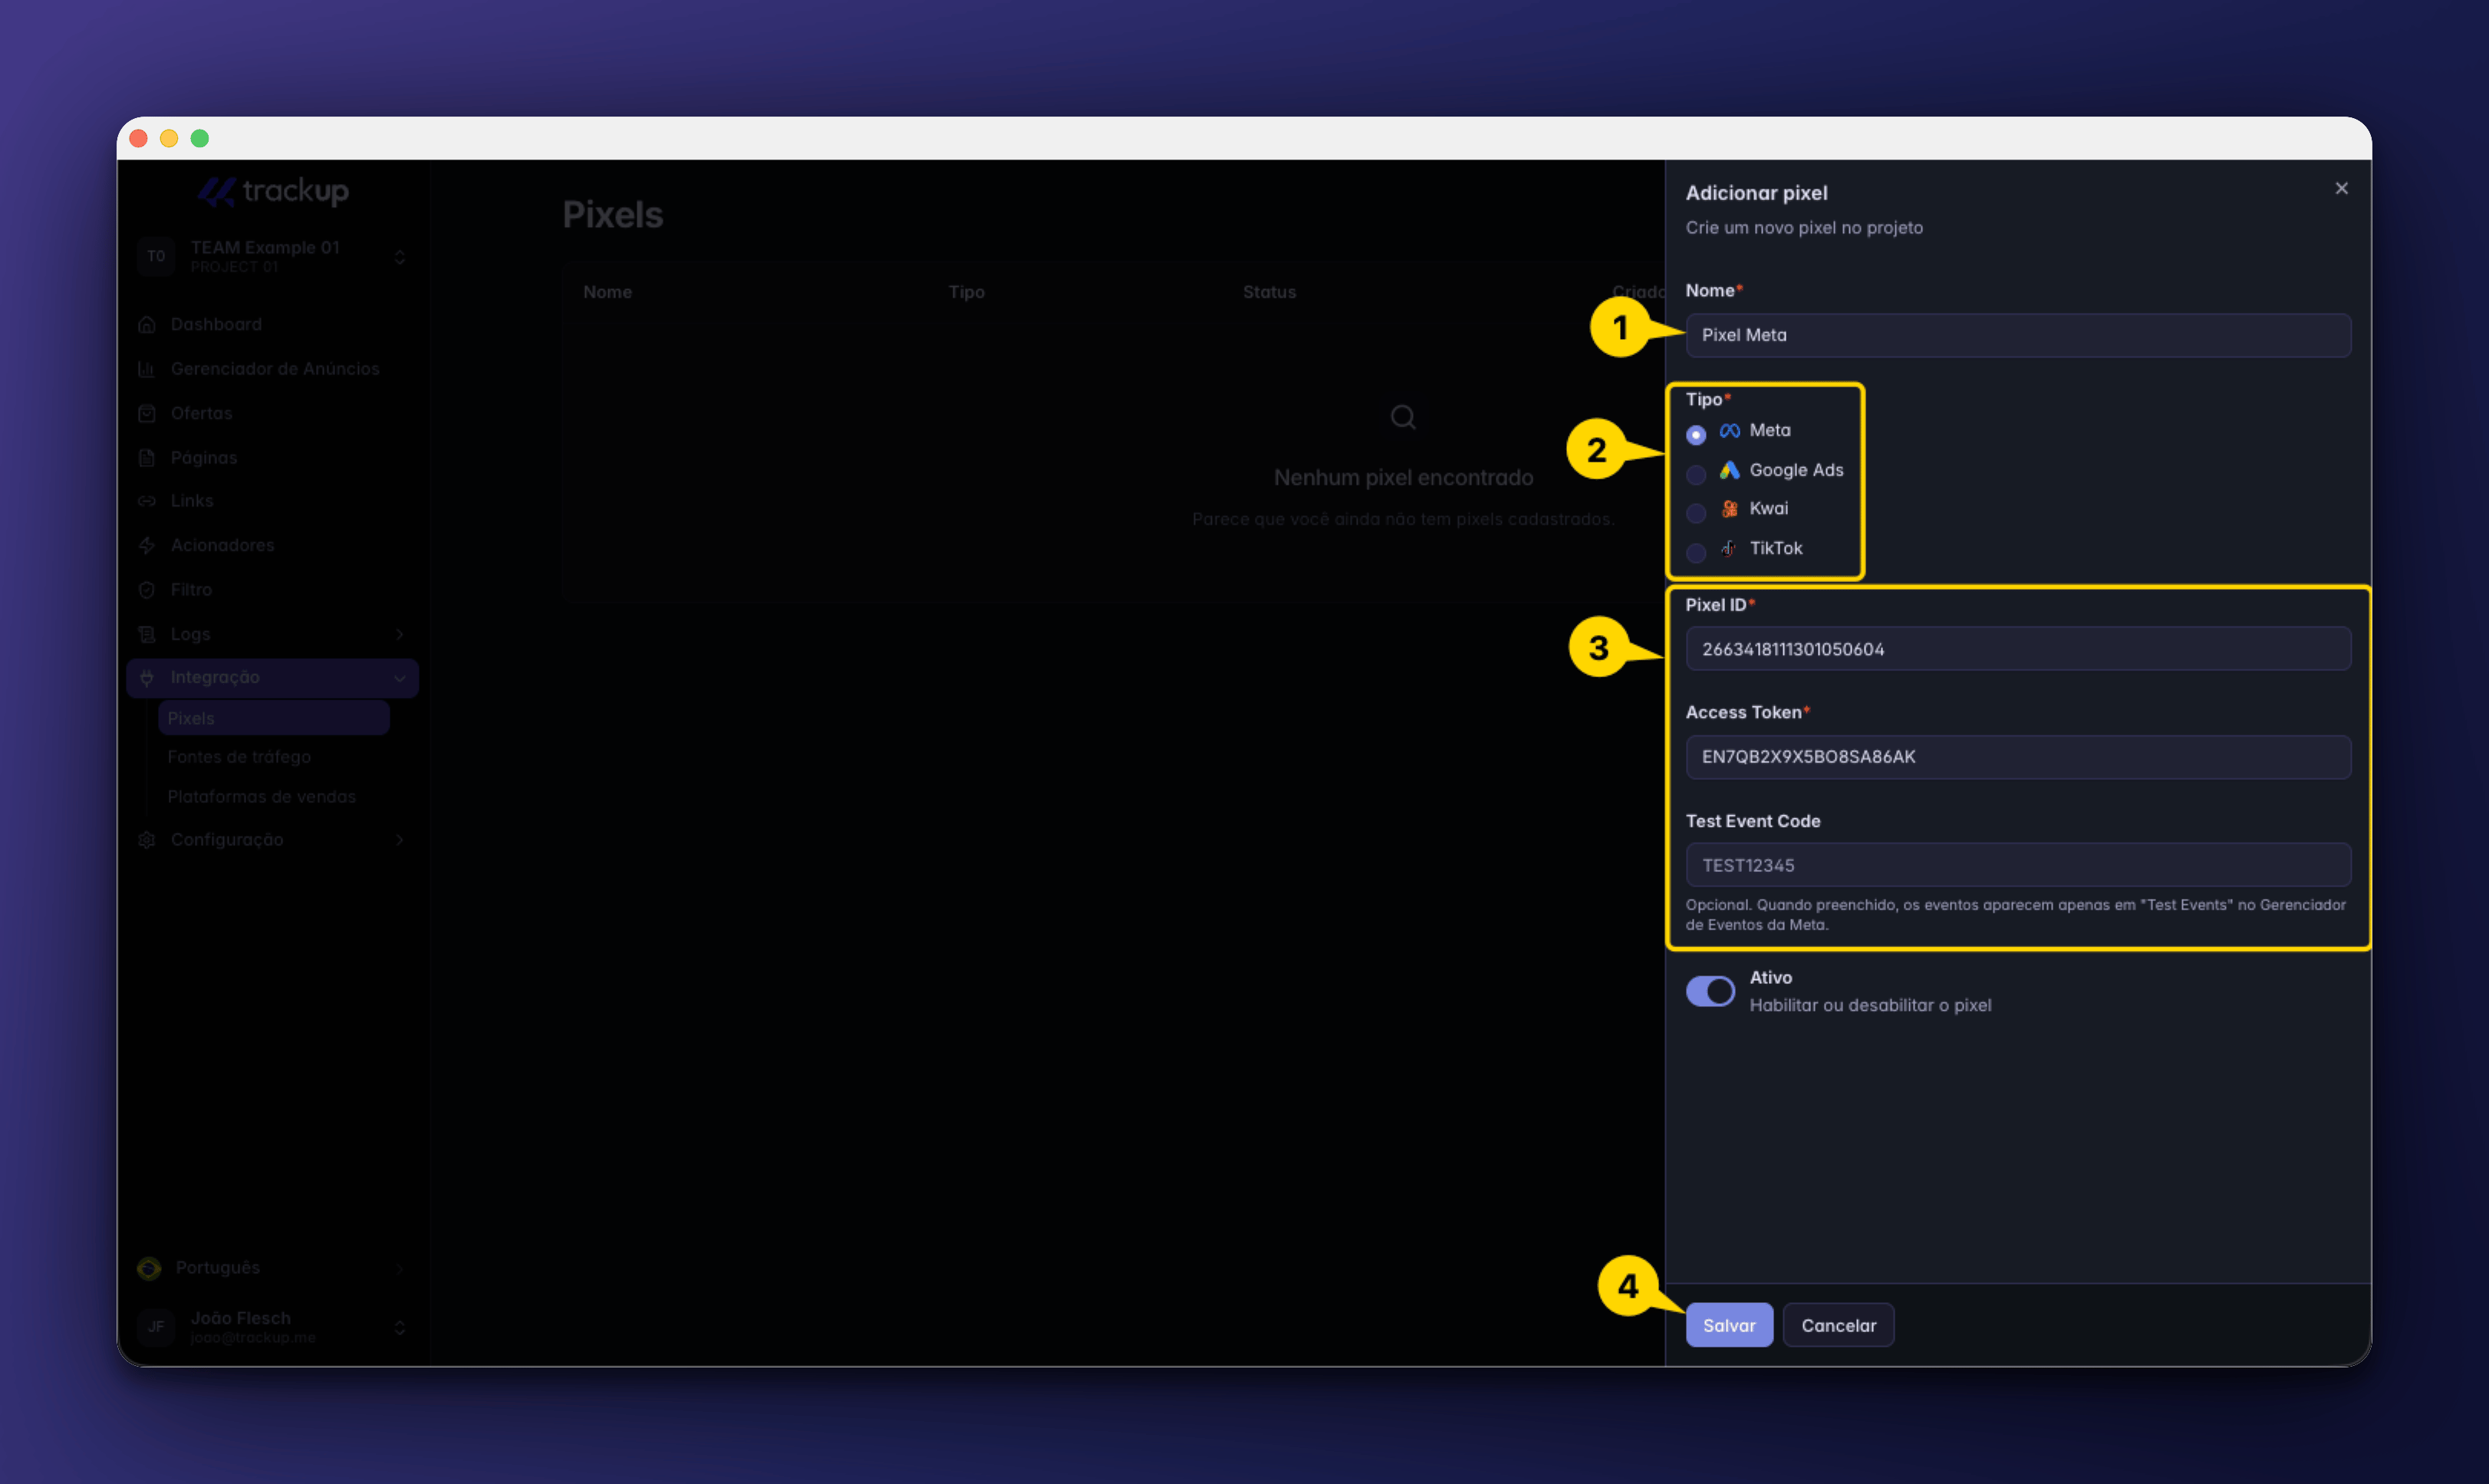Click the Test Event Code input field

2018,865
